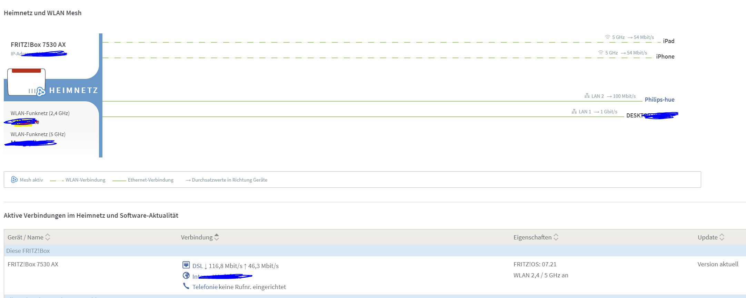Click the Mesh icon on the router image
The height and width of the screenshot is (298, 746).
pos(41,91)
